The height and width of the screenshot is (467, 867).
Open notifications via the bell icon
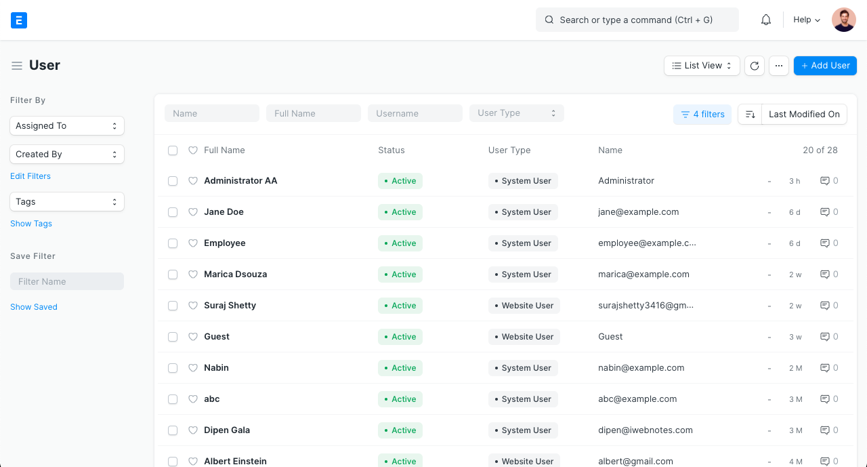coord(765,19)
